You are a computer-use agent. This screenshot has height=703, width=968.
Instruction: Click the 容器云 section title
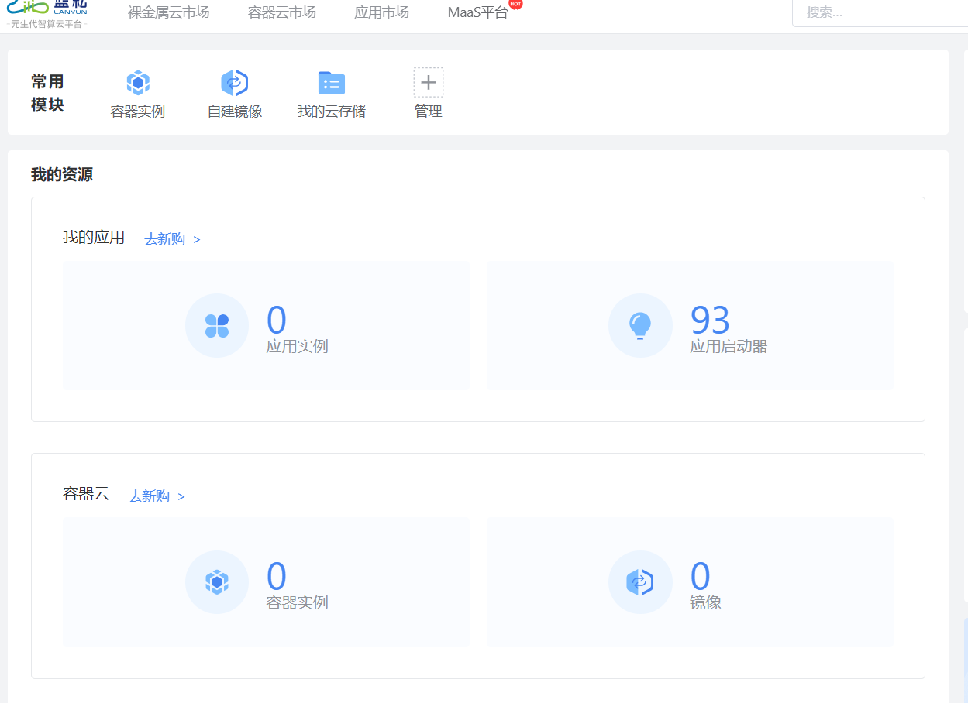click(86, 494)
